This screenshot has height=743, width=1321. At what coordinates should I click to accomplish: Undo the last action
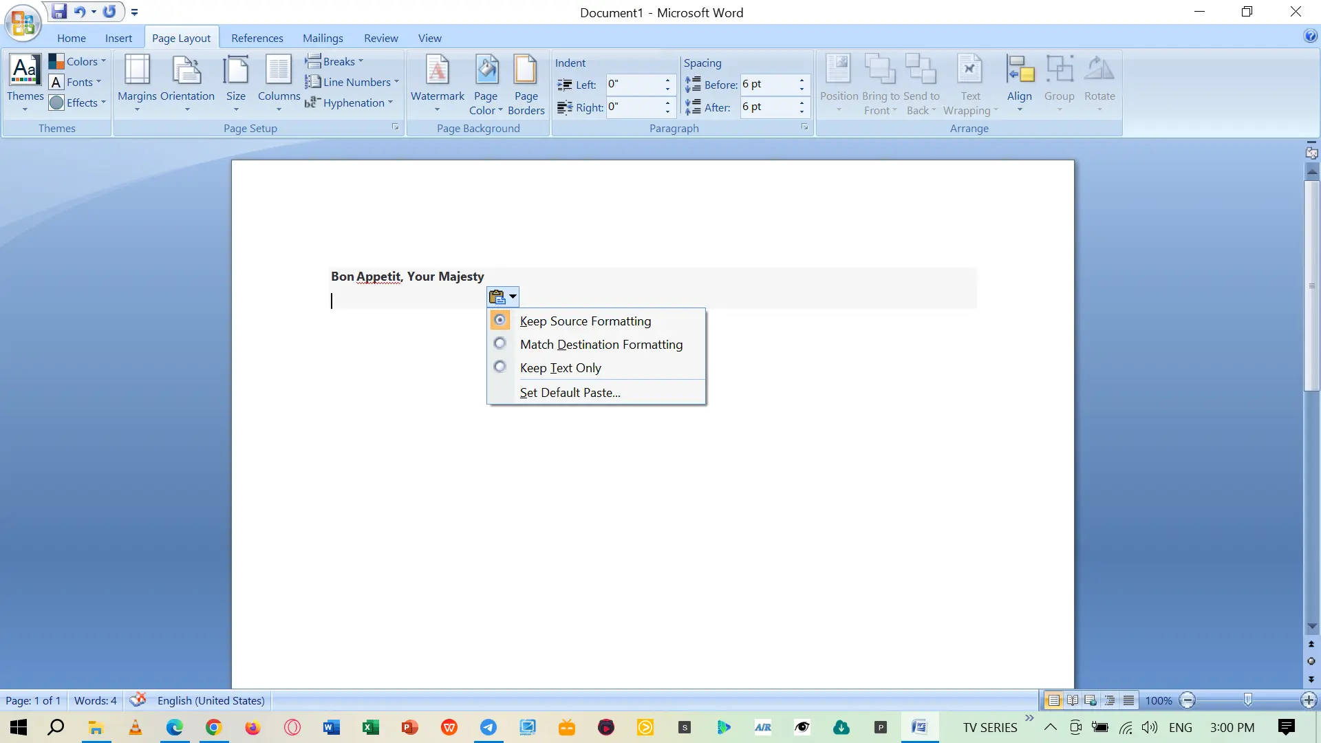80,12
